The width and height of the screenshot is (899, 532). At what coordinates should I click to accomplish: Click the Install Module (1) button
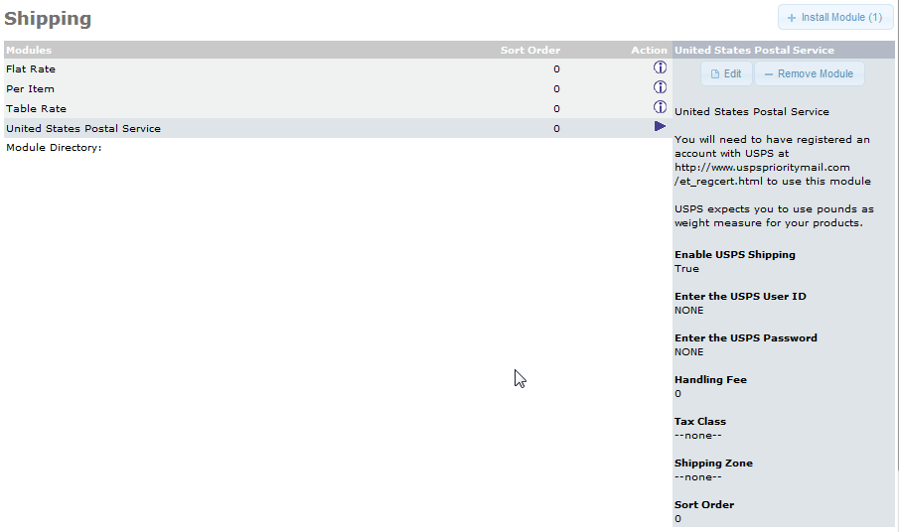835,17
